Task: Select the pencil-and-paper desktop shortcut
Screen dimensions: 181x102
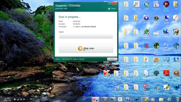Action: tap(166, 87)
